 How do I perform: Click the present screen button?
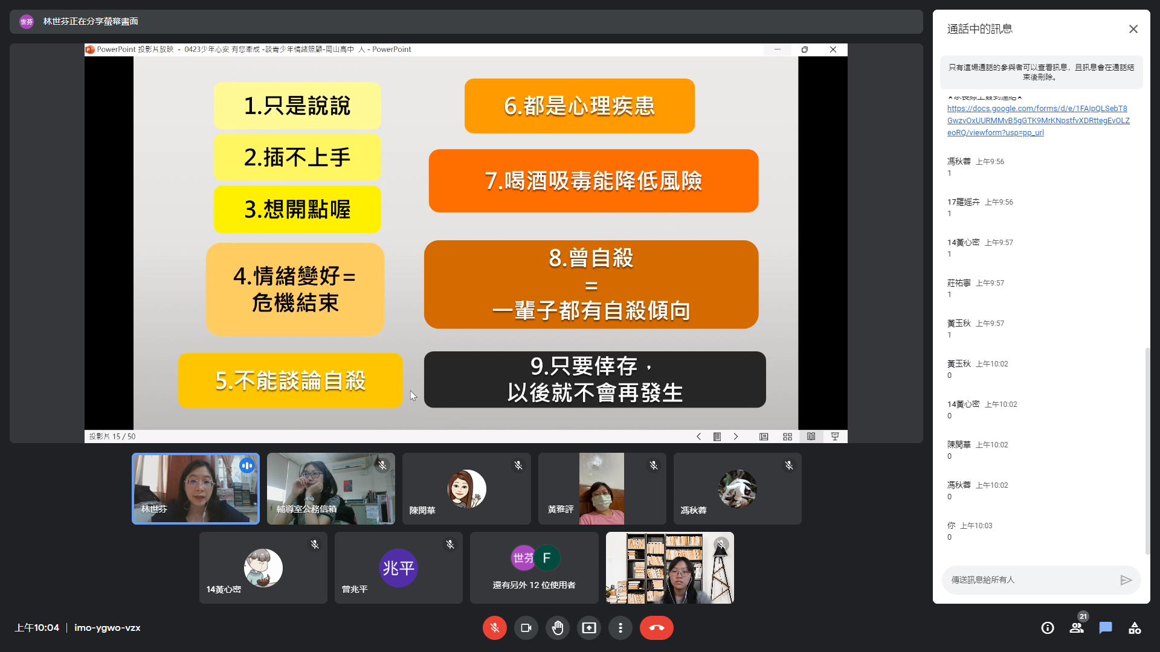coord(588,628)
